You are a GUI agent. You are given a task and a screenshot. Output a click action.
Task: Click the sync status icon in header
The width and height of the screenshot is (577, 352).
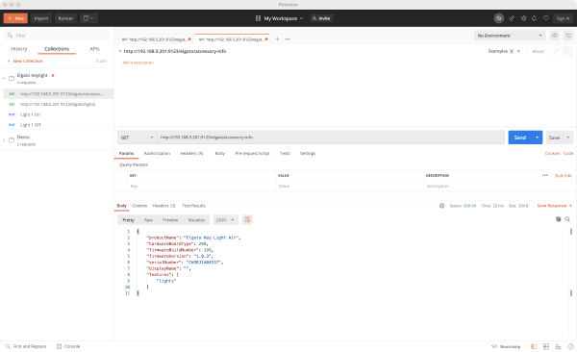tap(498, 18)
